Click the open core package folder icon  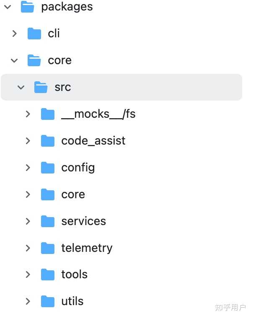[34, 60]
